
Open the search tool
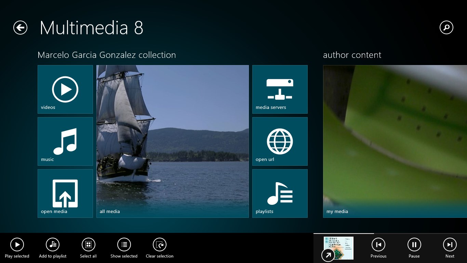(446, 27)
